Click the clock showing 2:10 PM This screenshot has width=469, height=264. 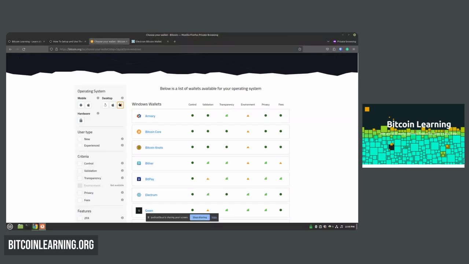pos(350,227)
